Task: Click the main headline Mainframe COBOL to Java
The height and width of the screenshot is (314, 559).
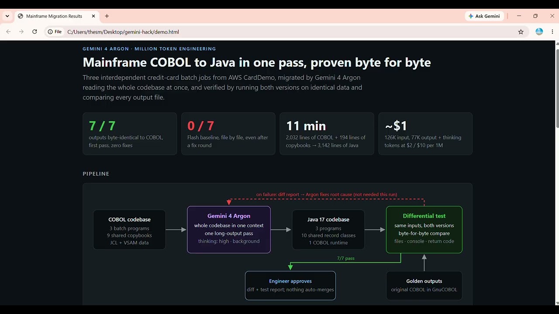Action: tap(257, 62)
